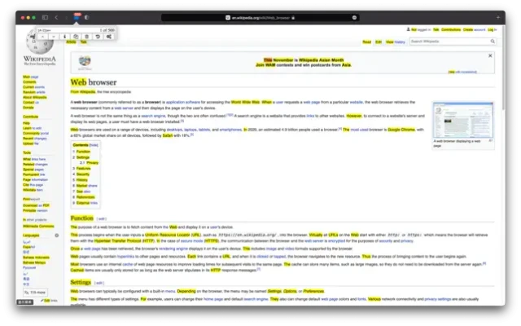Jump to Privacy subsection in contents

point(92,163)
